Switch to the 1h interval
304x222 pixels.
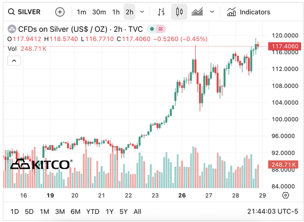point(116,12)
